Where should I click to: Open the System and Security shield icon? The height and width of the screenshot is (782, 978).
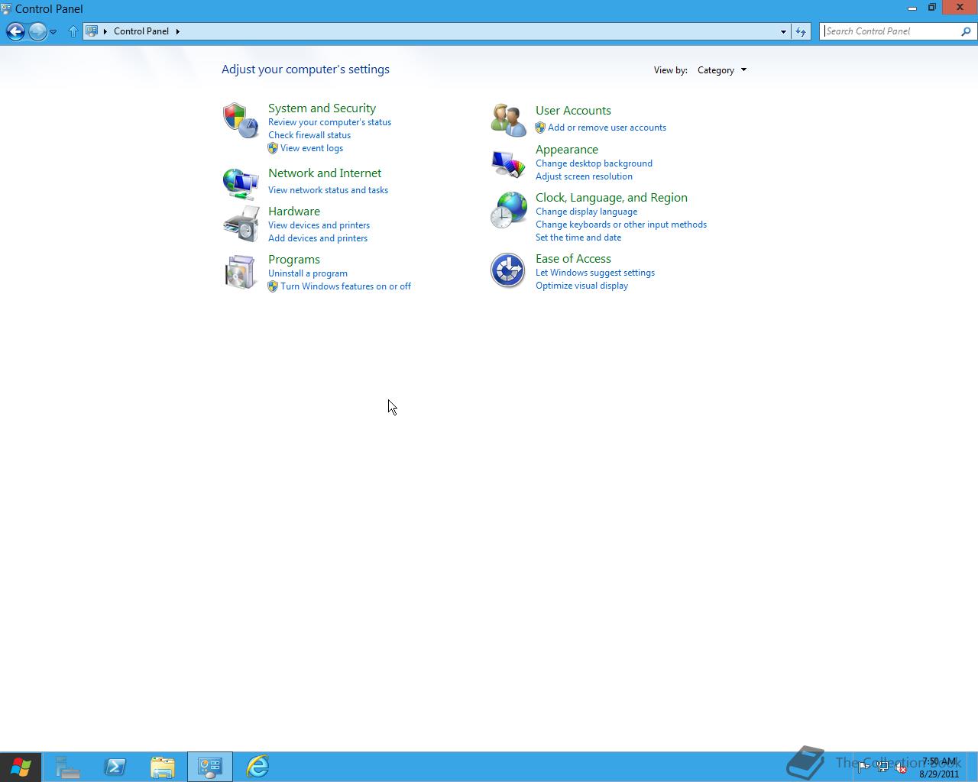(x=241, y=121)
